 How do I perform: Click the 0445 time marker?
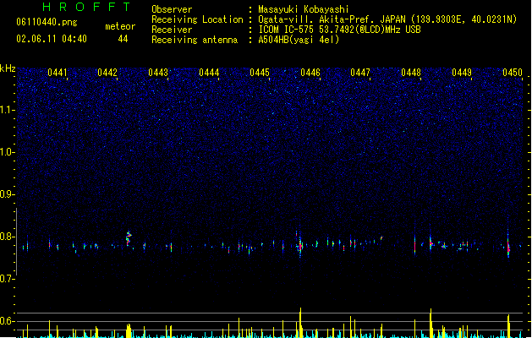pyautogui.click(x=260, y=73)
